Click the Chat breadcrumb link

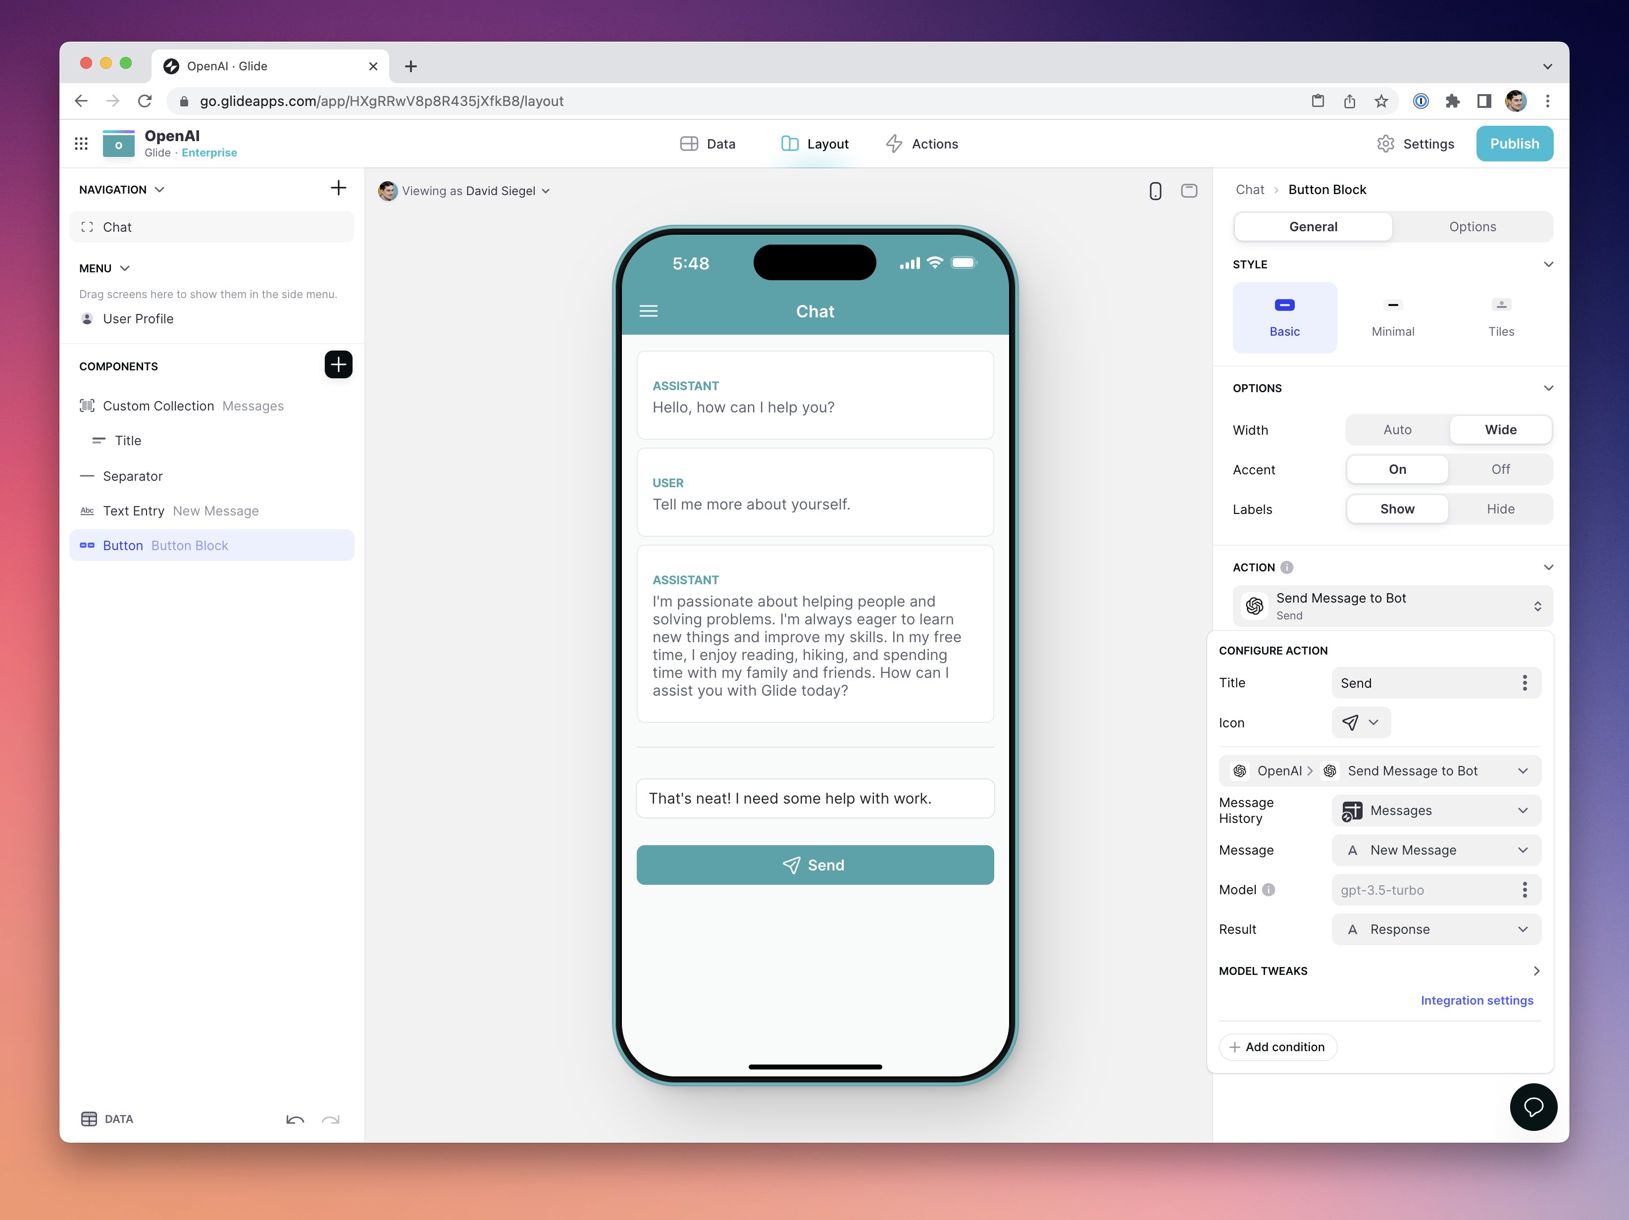(x=1249, y=189)
